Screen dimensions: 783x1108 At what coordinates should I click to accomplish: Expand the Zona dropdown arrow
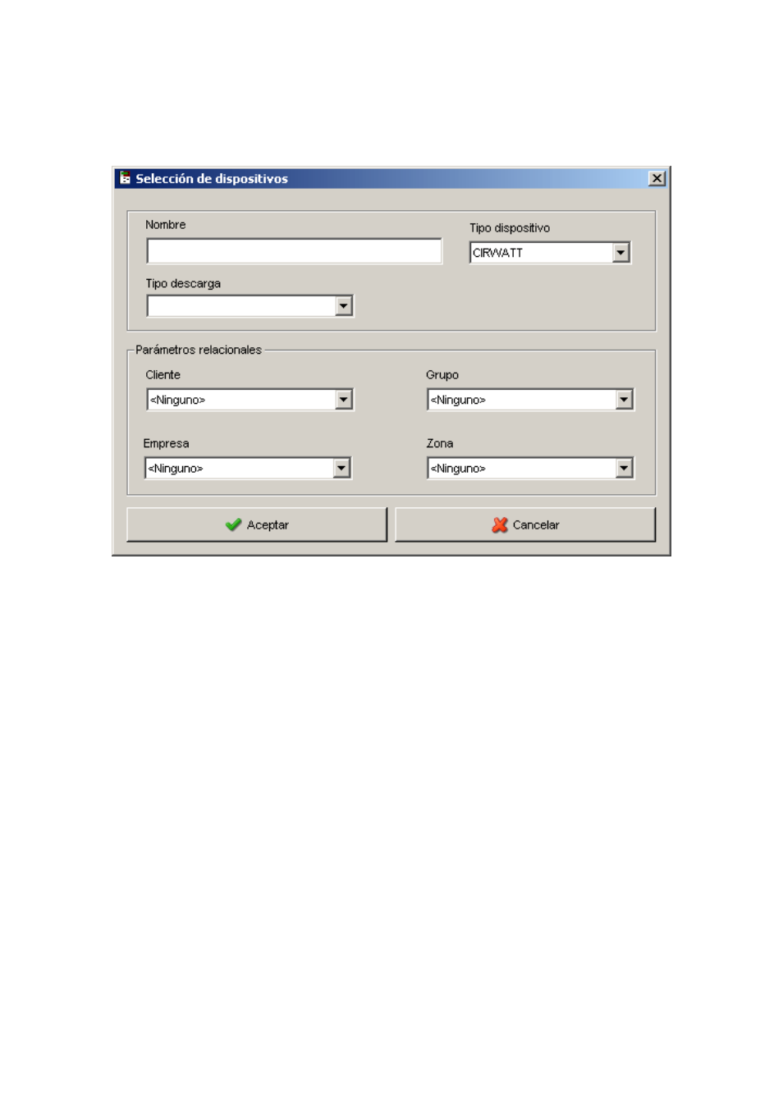[625, 468]
